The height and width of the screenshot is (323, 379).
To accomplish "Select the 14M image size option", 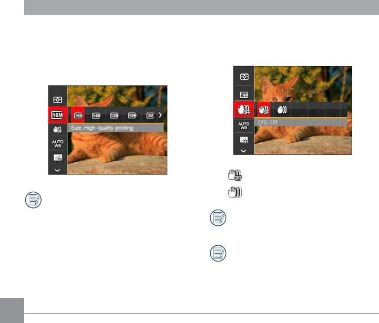I will point(96,116).
